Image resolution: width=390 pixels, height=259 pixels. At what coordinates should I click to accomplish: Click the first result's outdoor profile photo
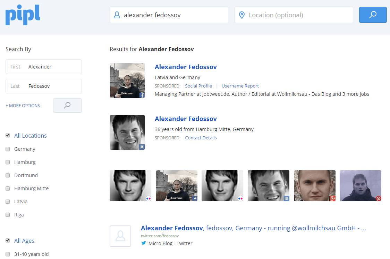click(x=127, y=80)
